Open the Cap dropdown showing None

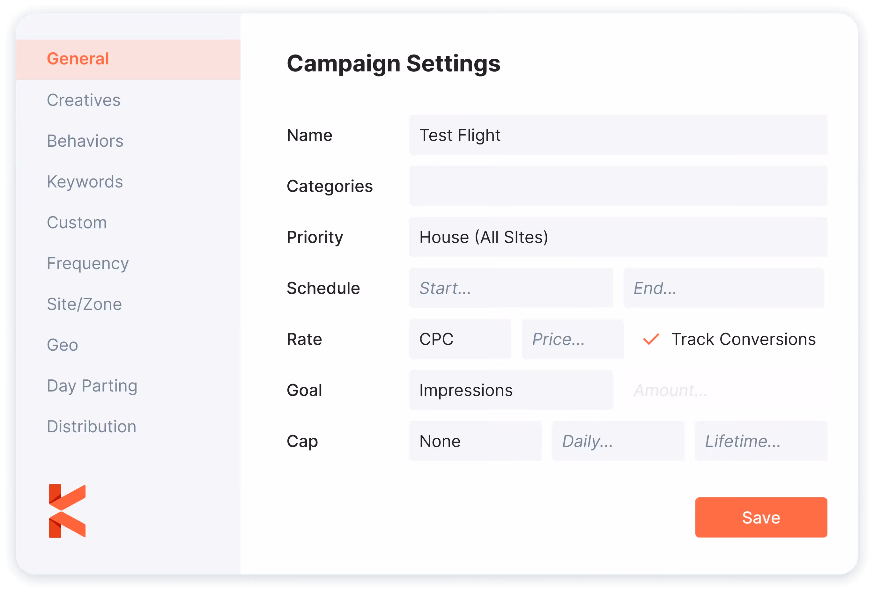[475, 441]
